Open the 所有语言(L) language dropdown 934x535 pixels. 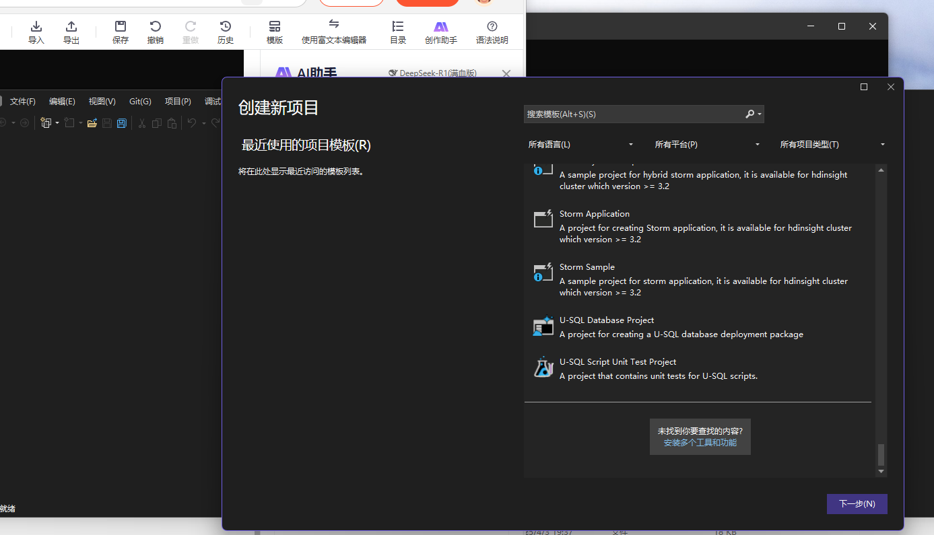[580, 144]
